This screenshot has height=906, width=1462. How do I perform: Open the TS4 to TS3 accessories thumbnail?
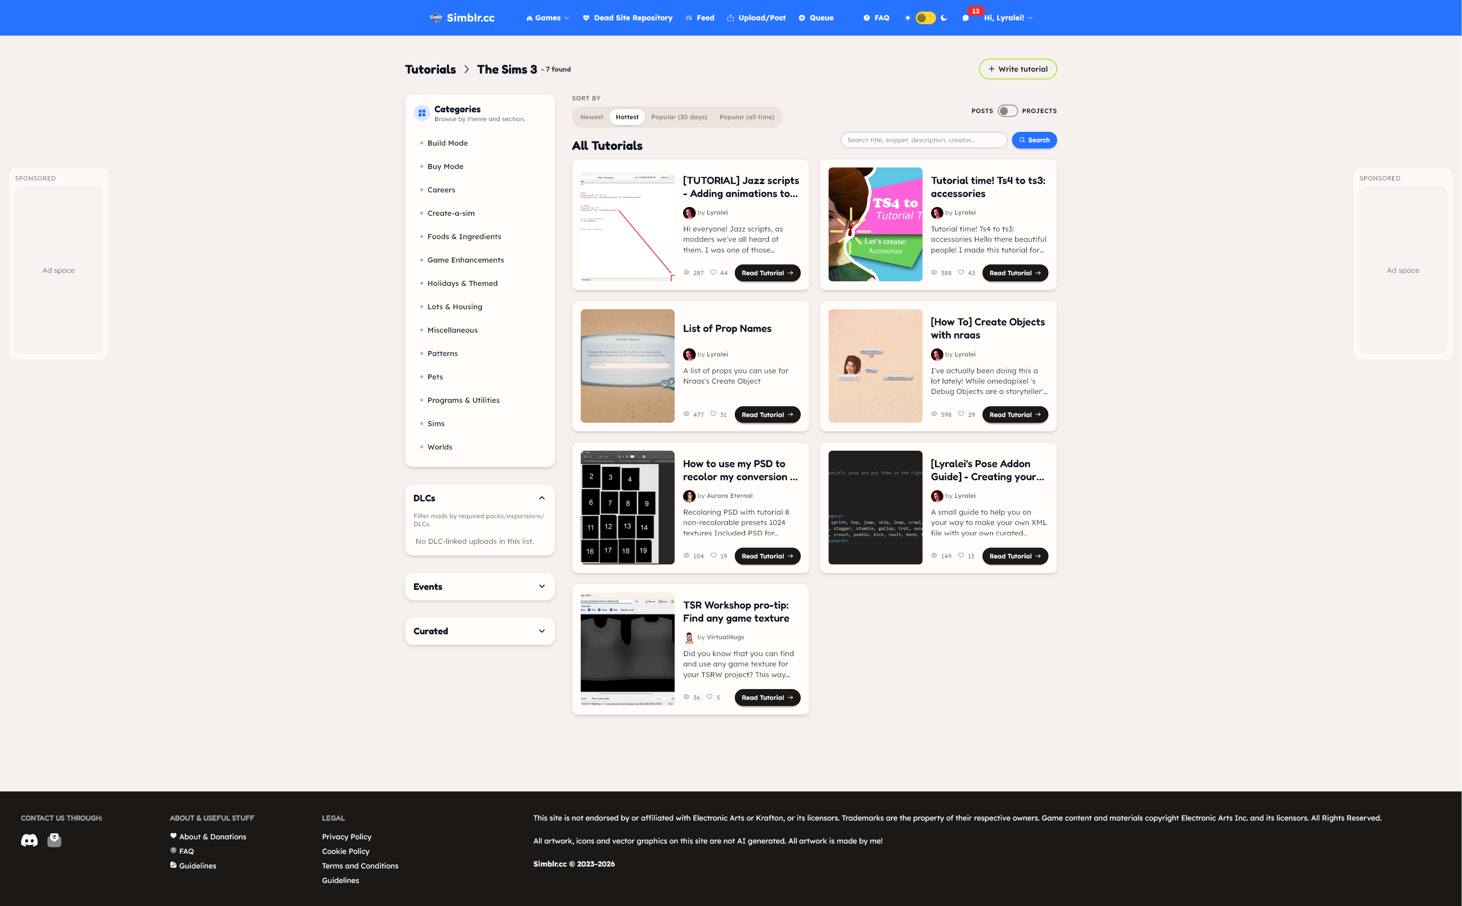pyautogui.click(x=875, y=224)
